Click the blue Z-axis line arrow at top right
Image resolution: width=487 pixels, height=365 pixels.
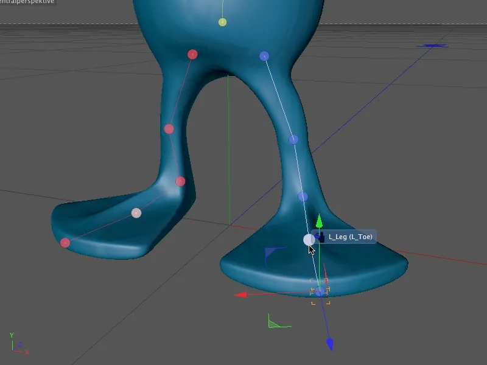(433, 45)
